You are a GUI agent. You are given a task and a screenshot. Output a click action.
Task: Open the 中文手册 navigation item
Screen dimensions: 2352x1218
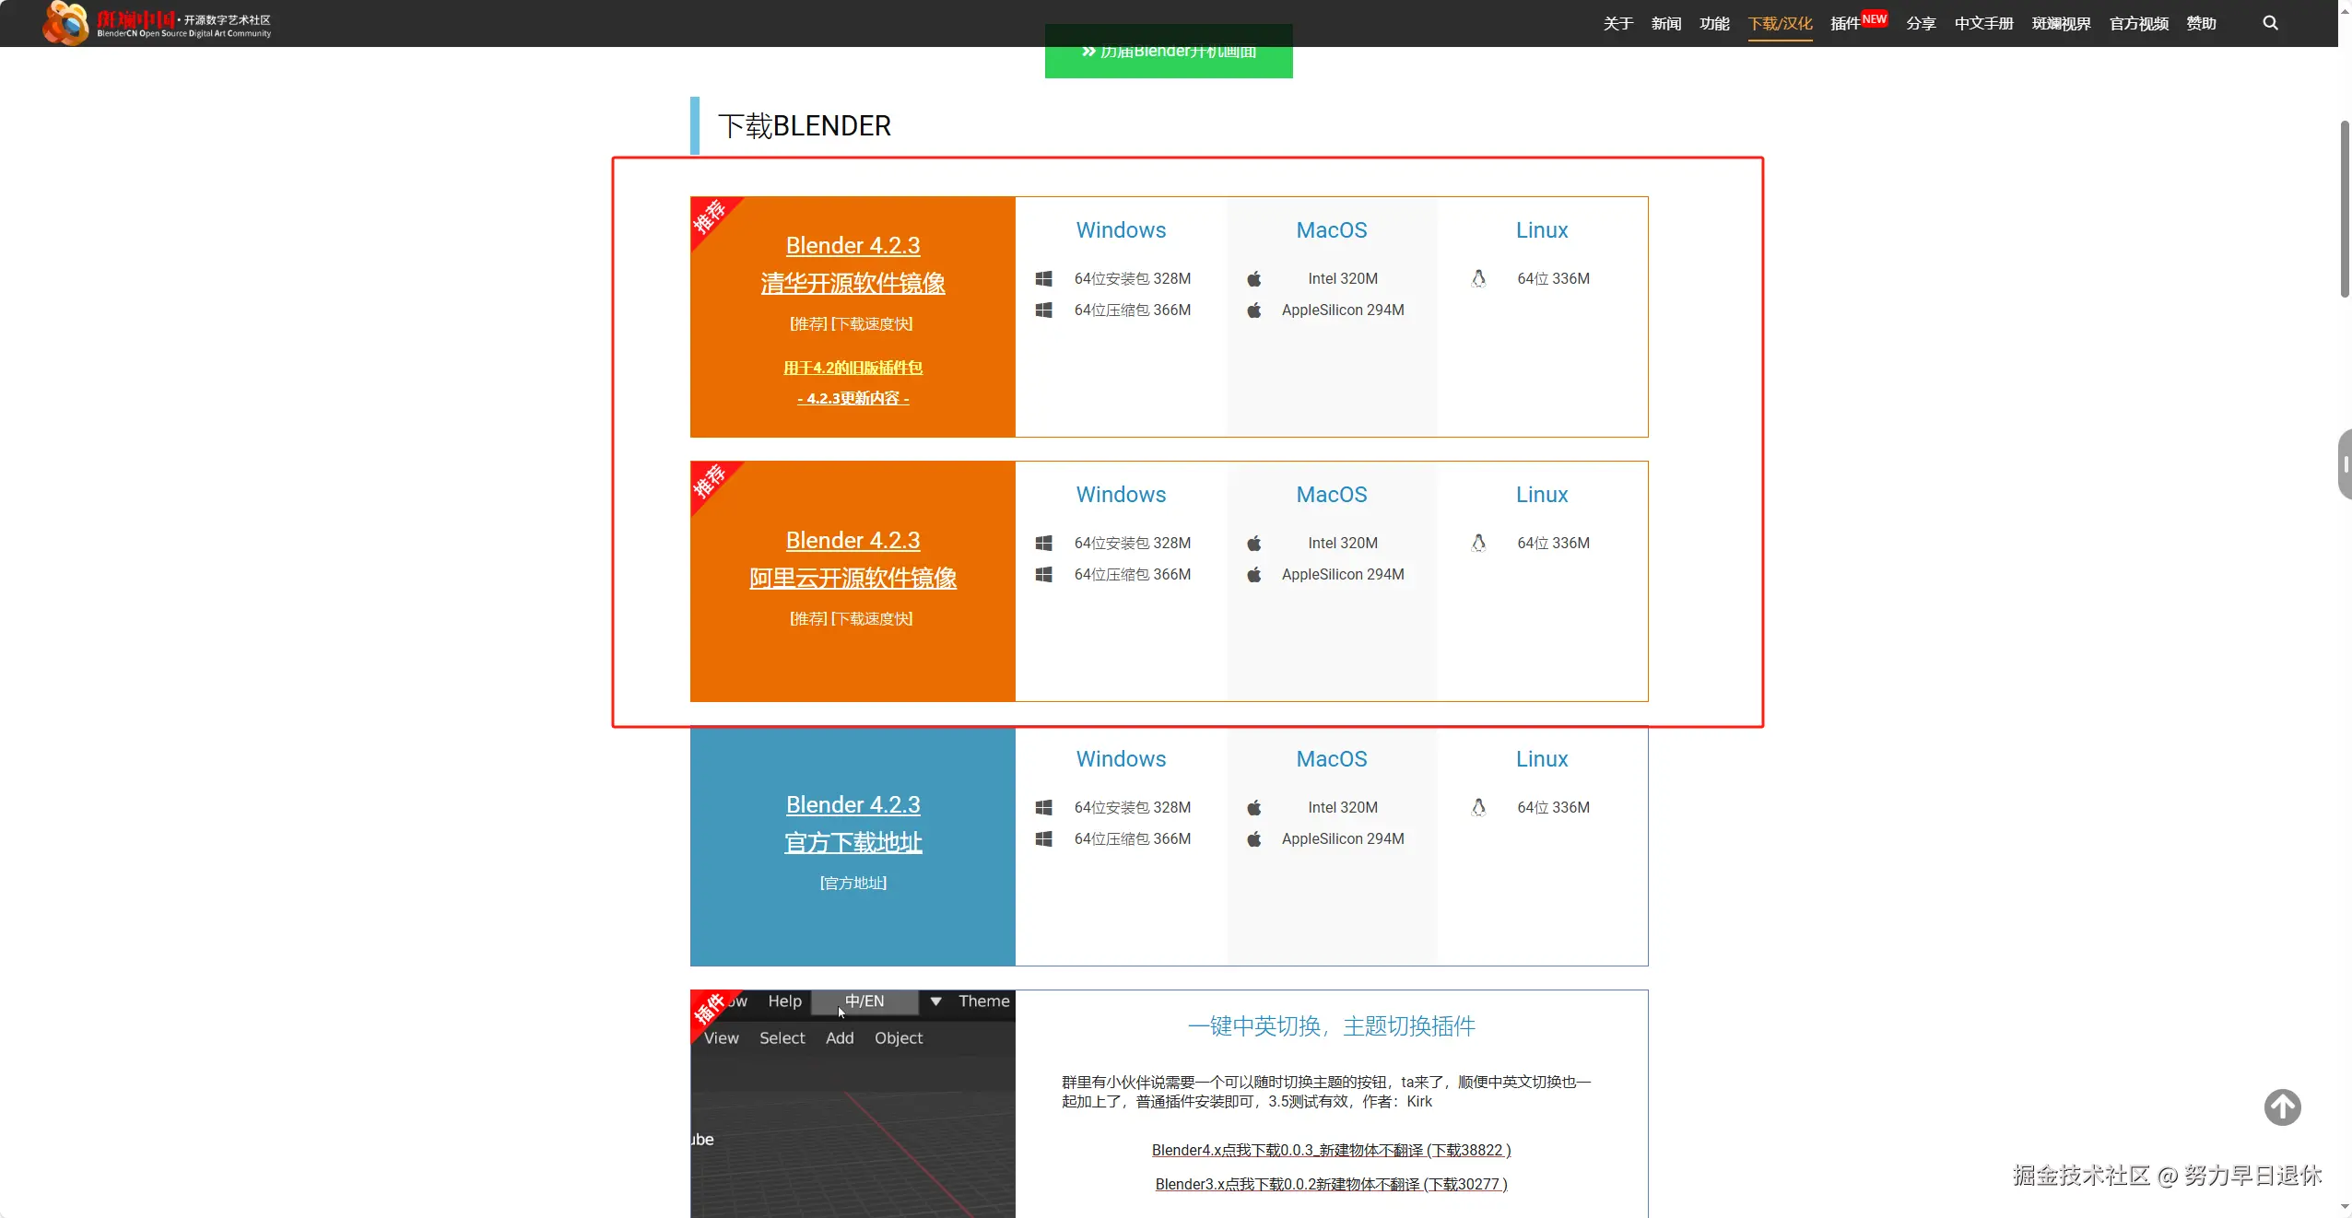(x=1983, y=23)
